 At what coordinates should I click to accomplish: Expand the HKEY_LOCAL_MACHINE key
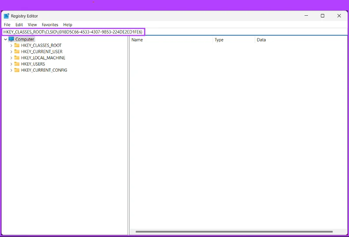coord(11,58)
